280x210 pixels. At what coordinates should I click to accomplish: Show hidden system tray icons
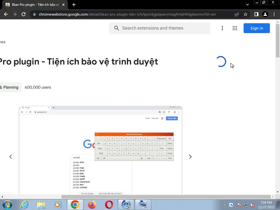pyautogui.click(x=224, y=205)
